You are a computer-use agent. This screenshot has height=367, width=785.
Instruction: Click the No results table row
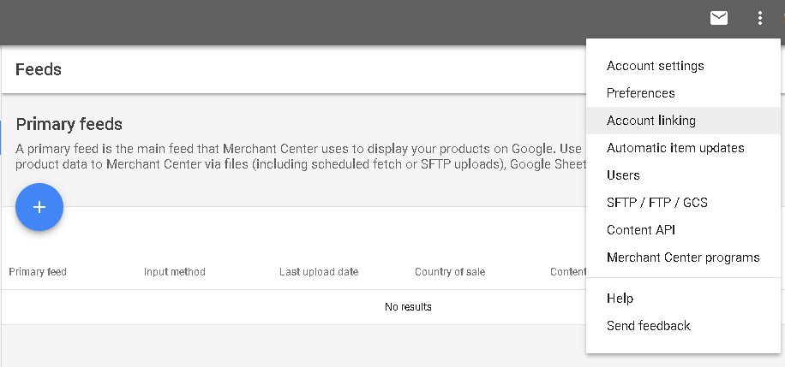294,307
